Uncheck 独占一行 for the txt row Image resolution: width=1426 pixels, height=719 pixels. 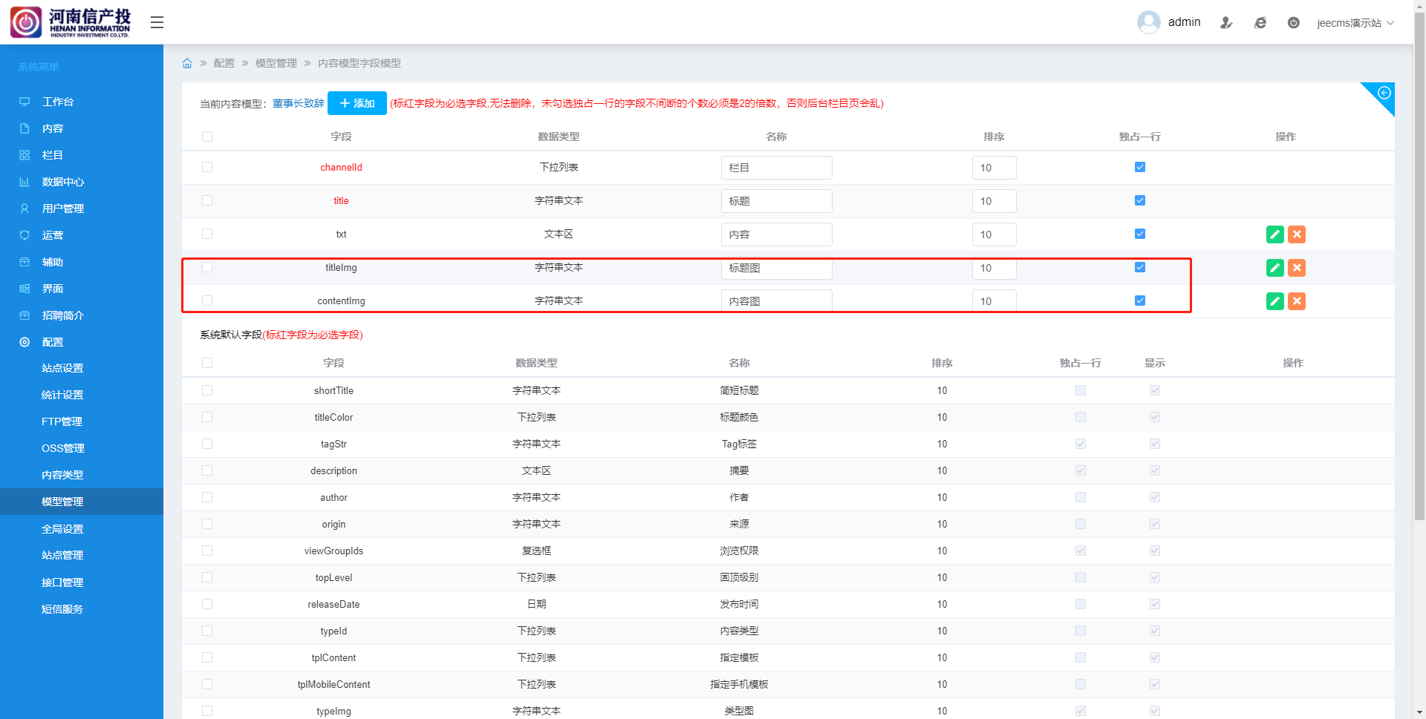pyautogui.click(x=1140, y=234)
